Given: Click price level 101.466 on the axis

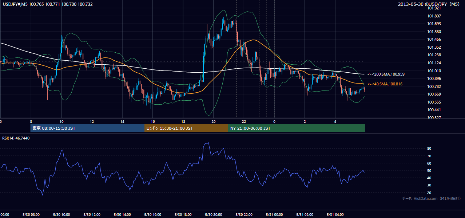Looking at the screenshot, I should pyautogui.click(x=434, y=39).
